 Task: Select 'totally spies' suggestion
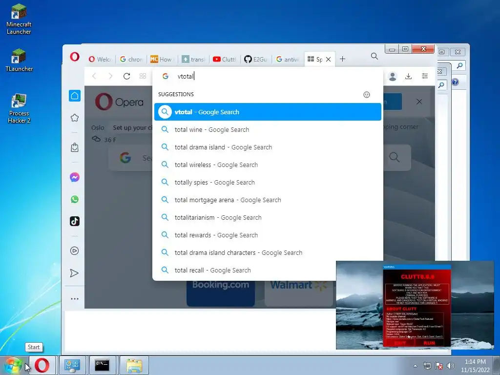[268, 183]
